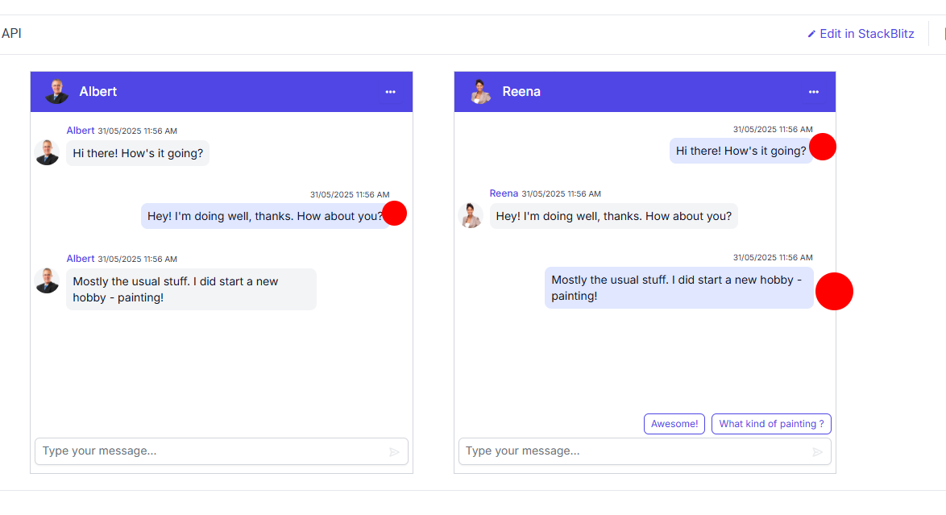Click Albert's avatar in the chat header

point(56,92)
